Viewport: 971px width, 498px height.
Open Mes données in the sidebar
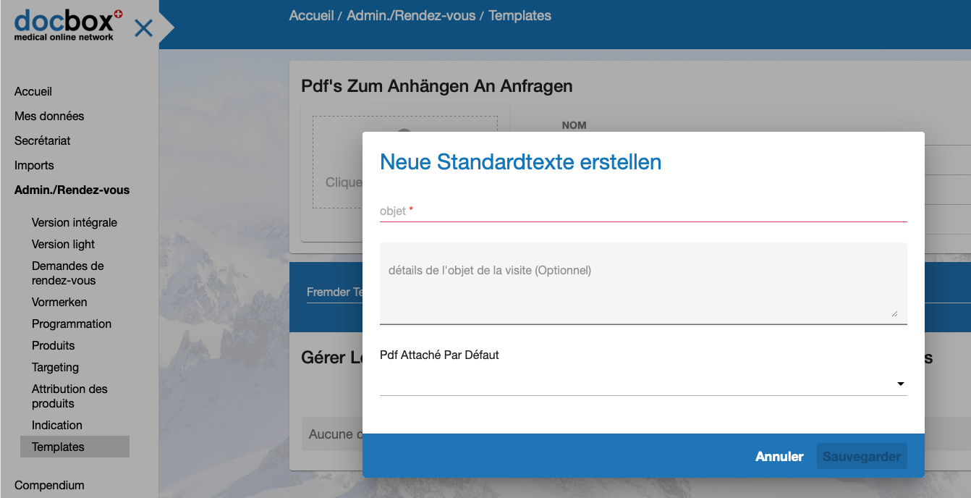point(49,117)
